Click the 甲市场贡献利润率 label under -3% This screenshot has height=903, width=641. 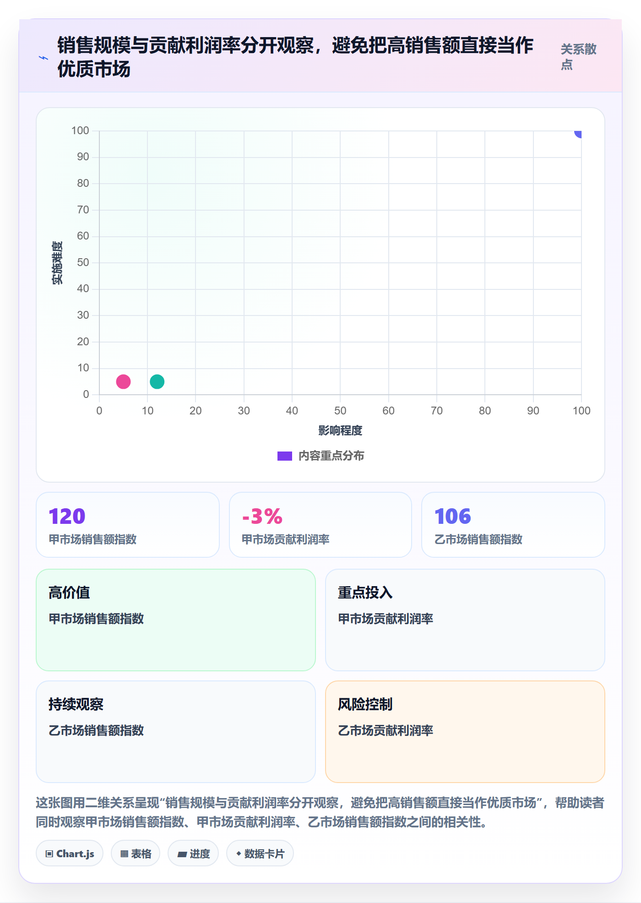tap(286, 539)
